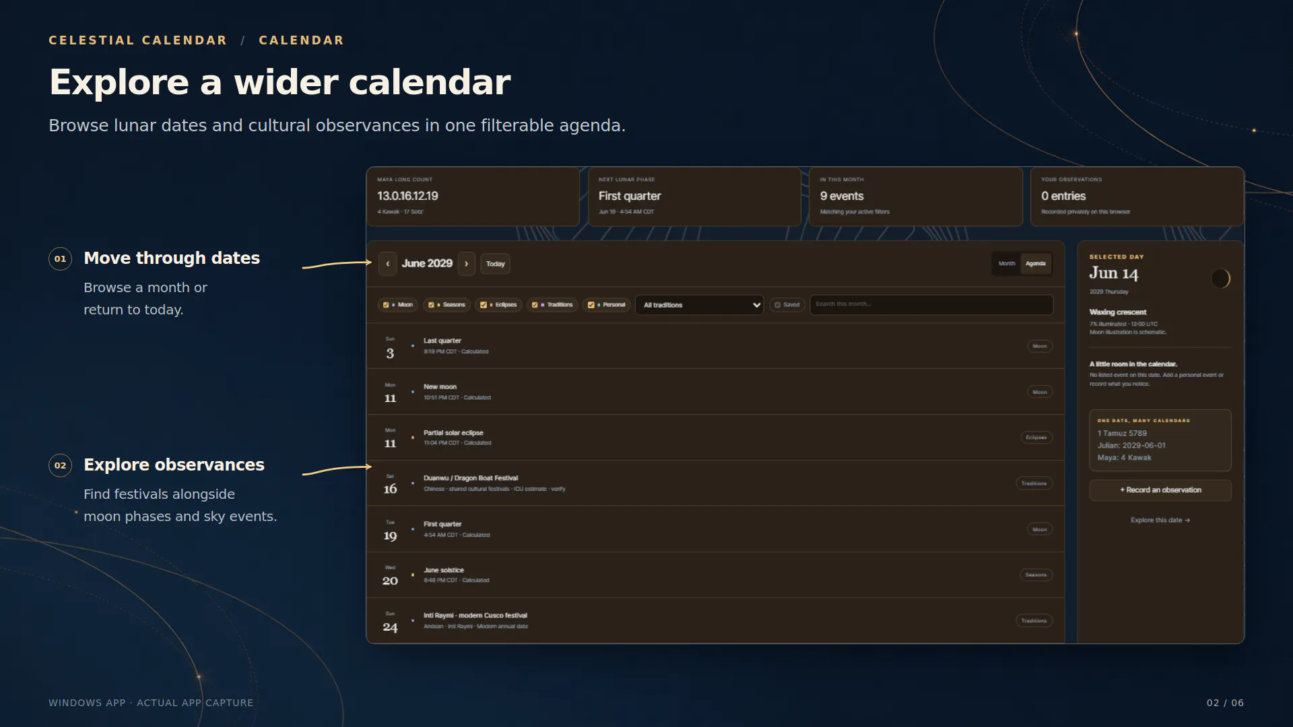Select the New moon event row
1293x727 pixels.
click(x=715, y=392)
